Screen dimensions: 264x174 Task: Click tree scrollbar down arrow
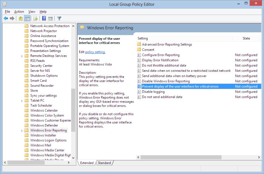73,158
